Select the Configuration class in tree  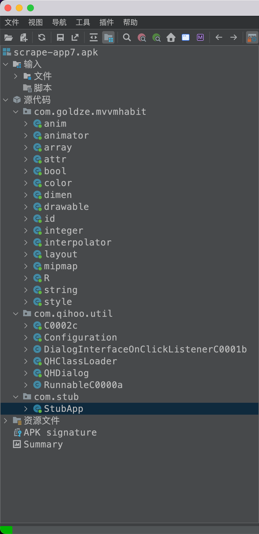pyautogui.click(x=80, y=337)
